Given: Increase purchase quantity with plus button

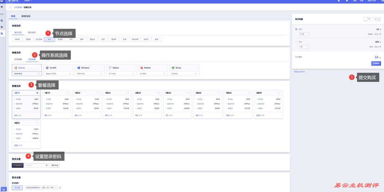Looking at the screenshot, I should [379, 19].
